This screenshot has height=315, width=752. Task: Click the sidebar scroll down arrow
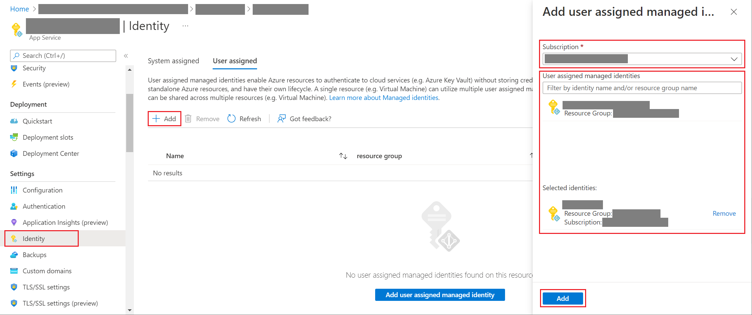[130, 310]
